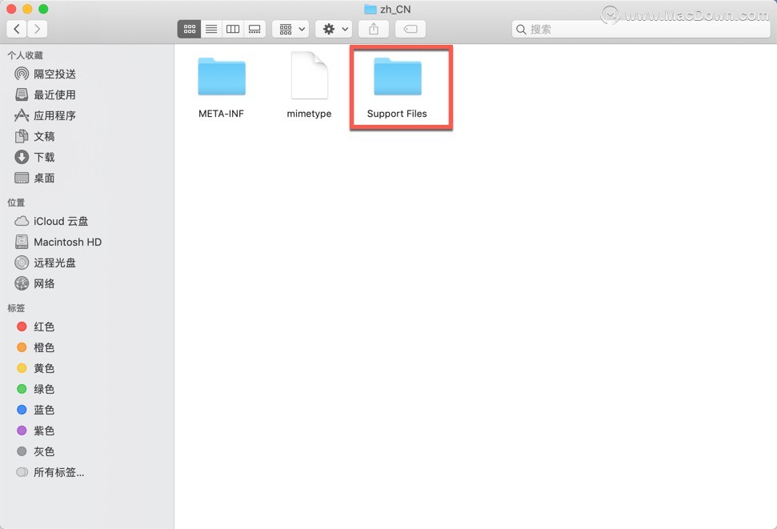The height and width of the screenshot is (529, 777).
Task: Zoom window with green button
Action: [43, 9]
